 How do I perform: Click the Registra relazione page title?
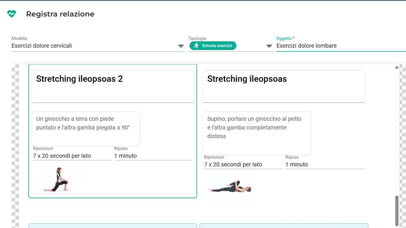(x=60, y=14)
